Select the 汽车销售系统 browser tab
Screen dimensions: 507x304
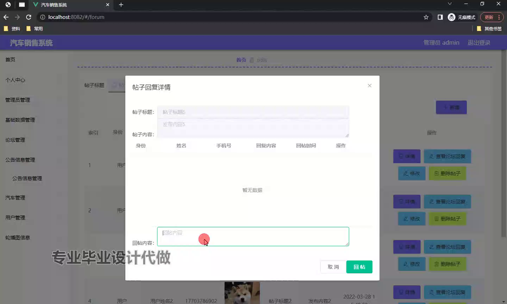point(70,5)
